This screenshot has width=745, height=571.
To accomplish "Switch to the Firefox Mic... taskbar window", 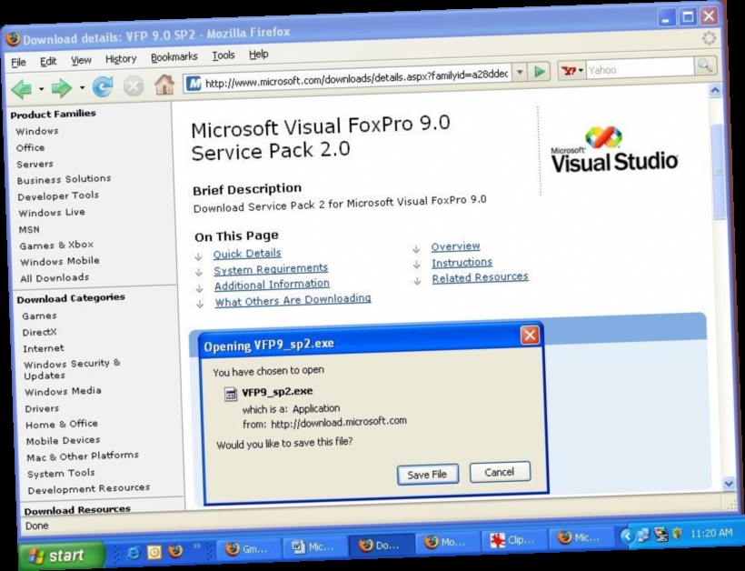I will [580, 537].
